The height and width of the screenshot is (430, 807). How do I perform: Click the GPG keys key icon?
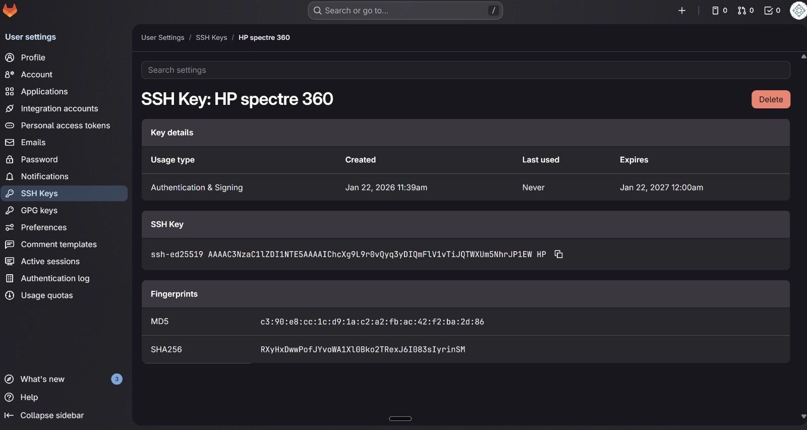pos(10,210)
